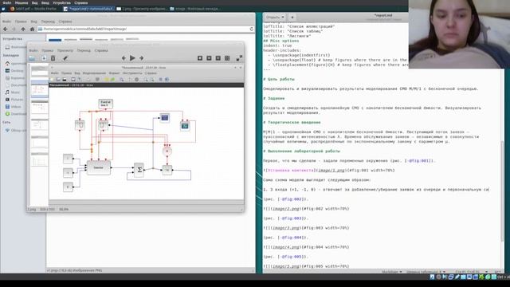Expand the dropdown arrow beside Открыть
510x287 pixels.
tap(283, 17)
